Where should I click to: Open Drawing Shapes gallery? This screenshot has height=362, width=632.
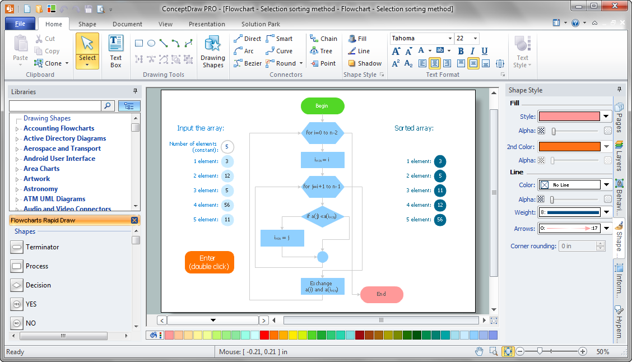(x=213, y=51)
